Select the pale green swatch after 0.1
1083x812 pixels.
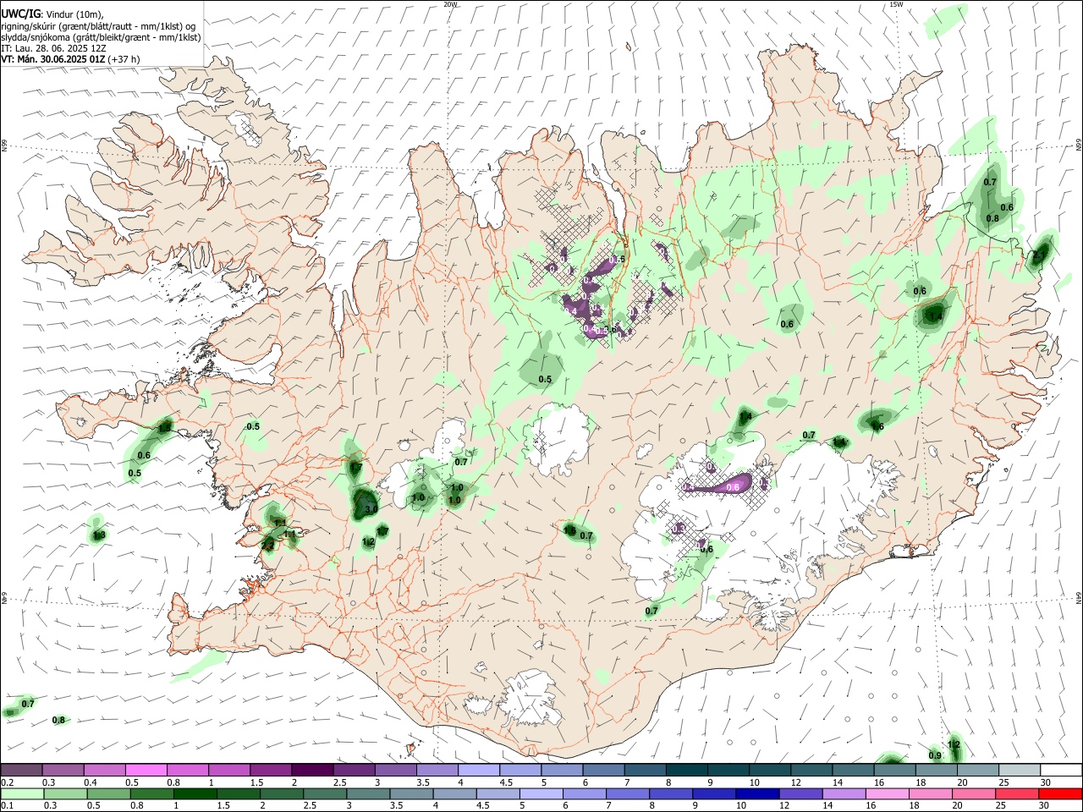(x=22, y=793)
